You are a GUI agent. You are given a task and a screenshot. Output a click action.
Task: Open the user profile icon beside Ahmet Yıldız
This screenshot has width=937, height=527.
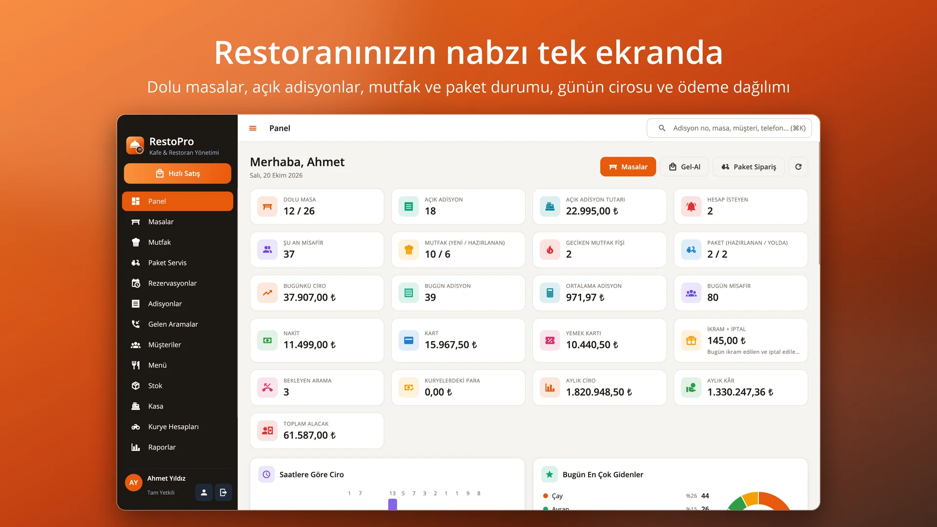[x=204, y=492]
